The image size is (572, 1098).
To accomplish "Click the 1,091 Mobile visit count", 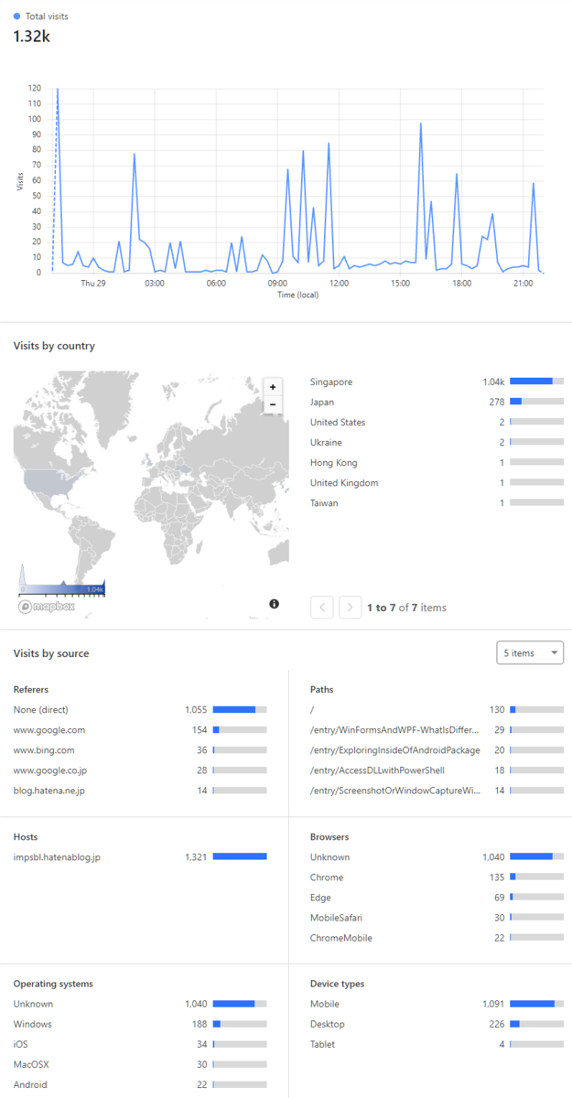I will point(492,1004).
